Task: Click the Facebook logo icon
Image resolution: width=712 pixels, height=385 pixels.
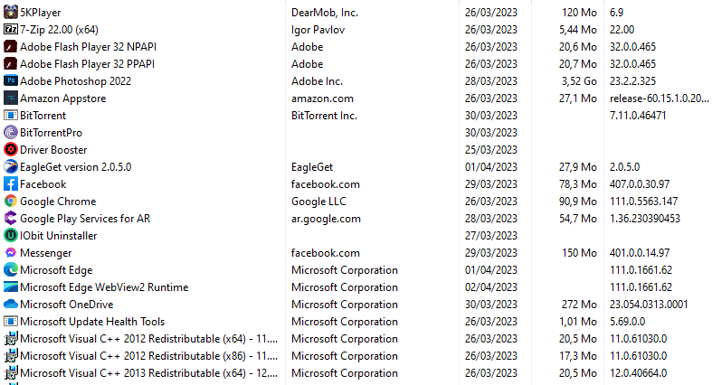Action: coord(11,184)
